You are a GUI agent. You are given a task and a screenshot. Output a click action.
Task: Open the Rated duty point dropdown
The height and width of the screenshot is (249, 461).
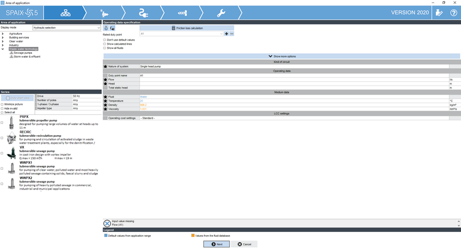coord(181,34)
